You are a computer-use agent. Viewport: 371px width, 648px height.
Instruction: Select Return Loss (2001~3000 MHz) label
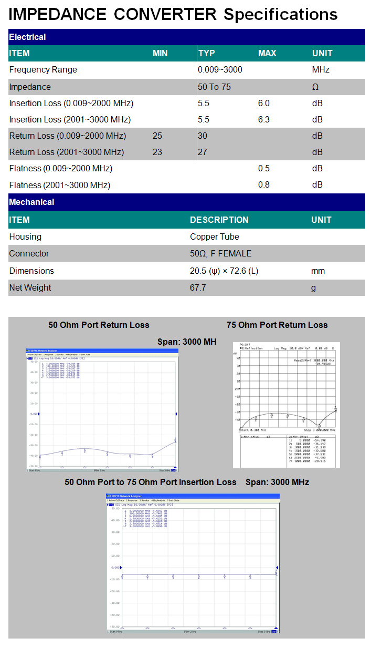[67, 152]
